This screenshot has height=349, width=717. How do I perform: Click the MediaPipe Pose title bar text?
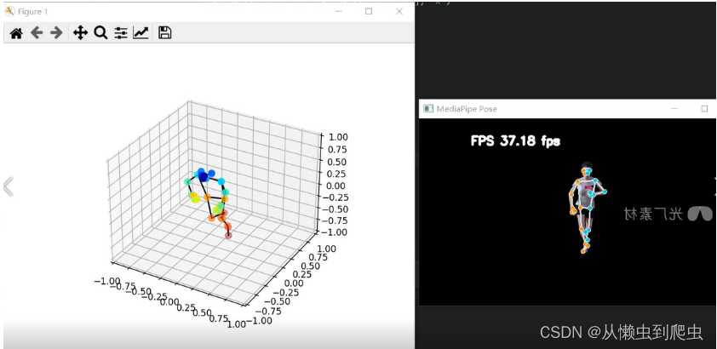click(467, 109)
